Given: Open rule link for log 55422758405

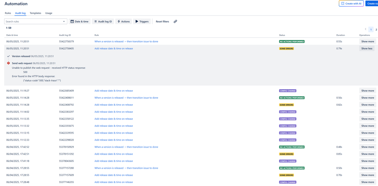Looking at the screenshot, I should tap(114, 48).
